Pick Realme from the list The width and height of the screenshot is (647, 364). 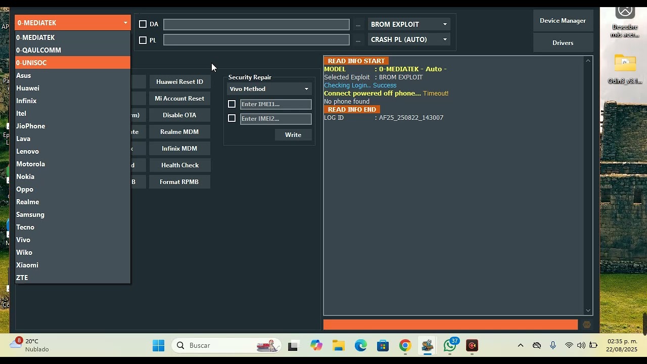[x=73, y=202]
